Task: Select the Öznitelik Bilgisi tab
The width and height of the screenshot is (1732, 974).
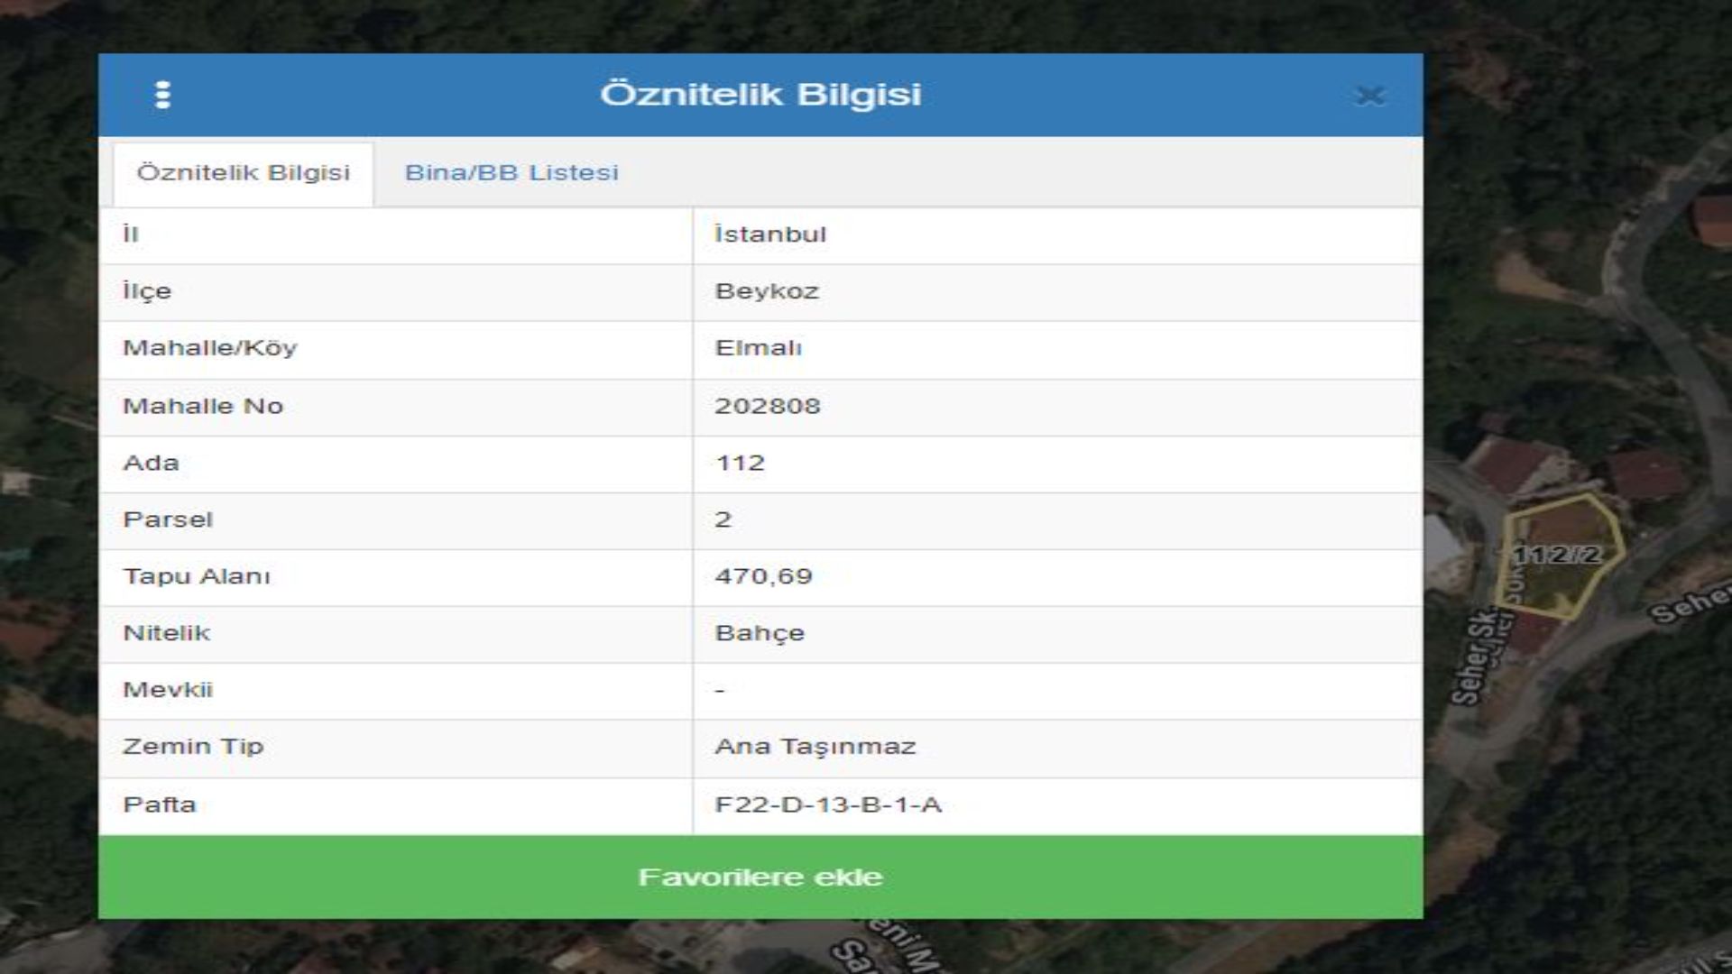Action: point(244,173)
